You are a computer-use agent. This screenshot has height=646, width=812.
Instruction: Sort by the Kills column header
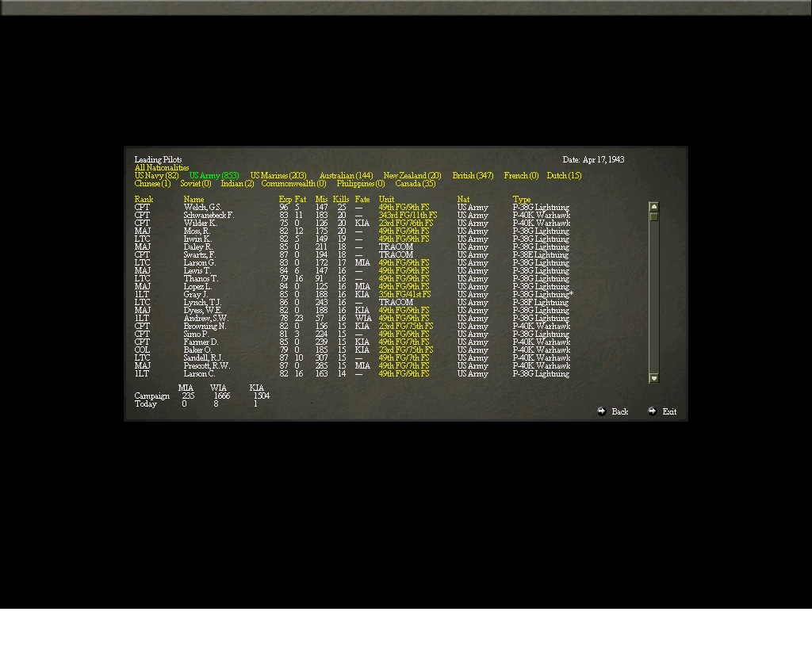point(341,199)
